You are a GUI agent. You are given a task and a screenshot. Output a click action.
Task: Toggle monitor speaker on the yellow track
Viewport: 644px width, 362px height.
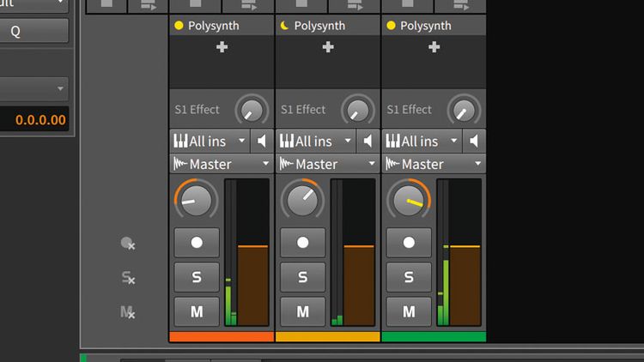pos(368,142)
